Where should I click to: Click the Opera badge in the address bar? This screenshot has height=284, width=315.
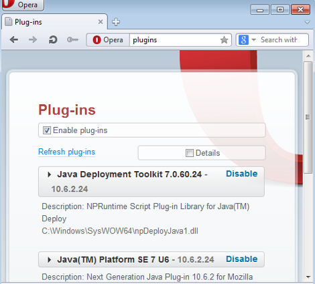pos(108,40)
